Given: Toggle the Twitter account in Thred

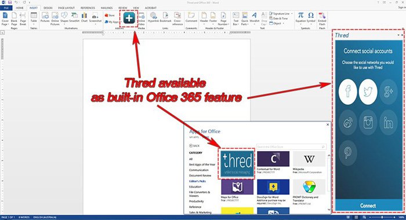Looking at the screenshot, I should (x=368, y=92).
